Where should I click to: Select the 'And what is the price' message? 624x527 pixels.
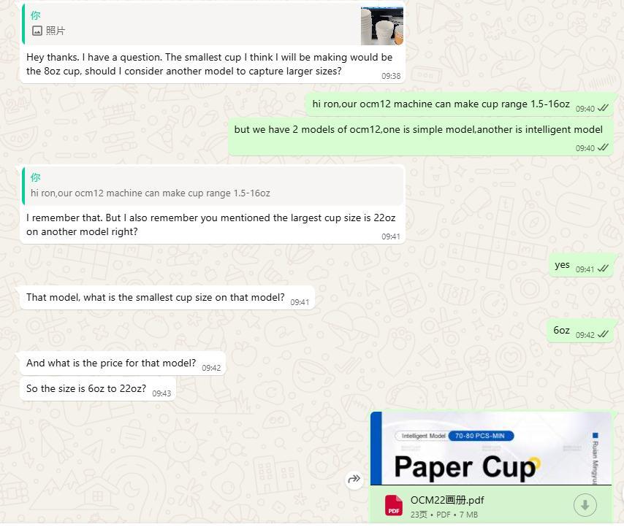coord(123,363)
